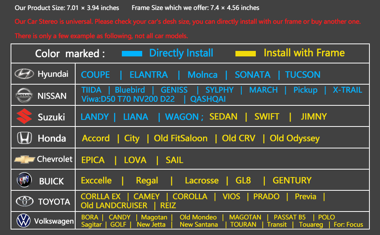
Task: Click the Directly Install legend label
Action: [x=181, y=53]
